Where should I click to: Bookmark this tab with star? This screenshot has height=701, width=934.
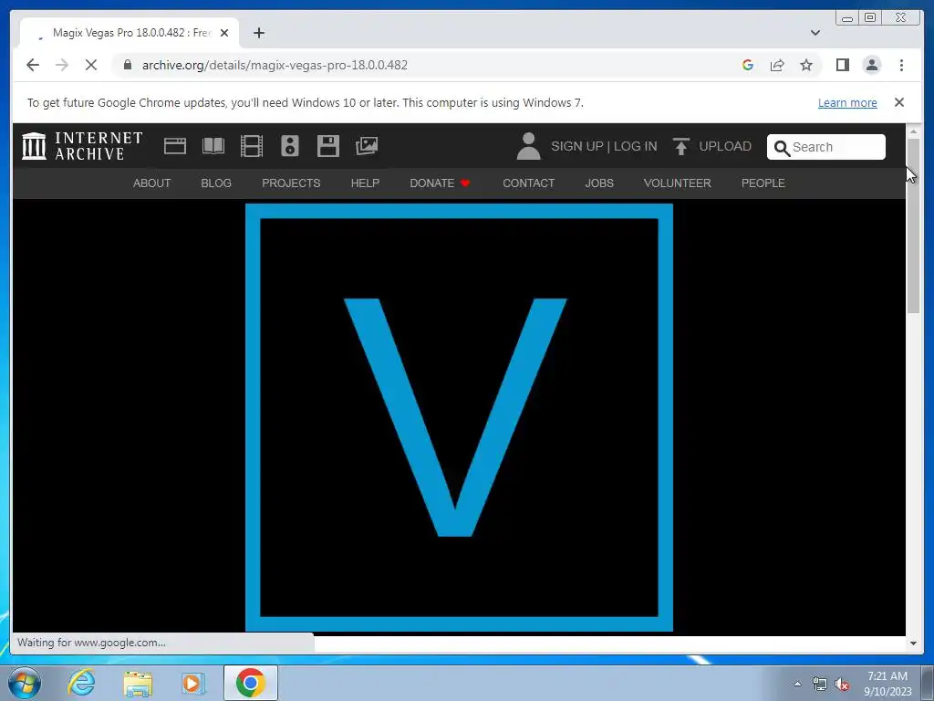[806, 65]
